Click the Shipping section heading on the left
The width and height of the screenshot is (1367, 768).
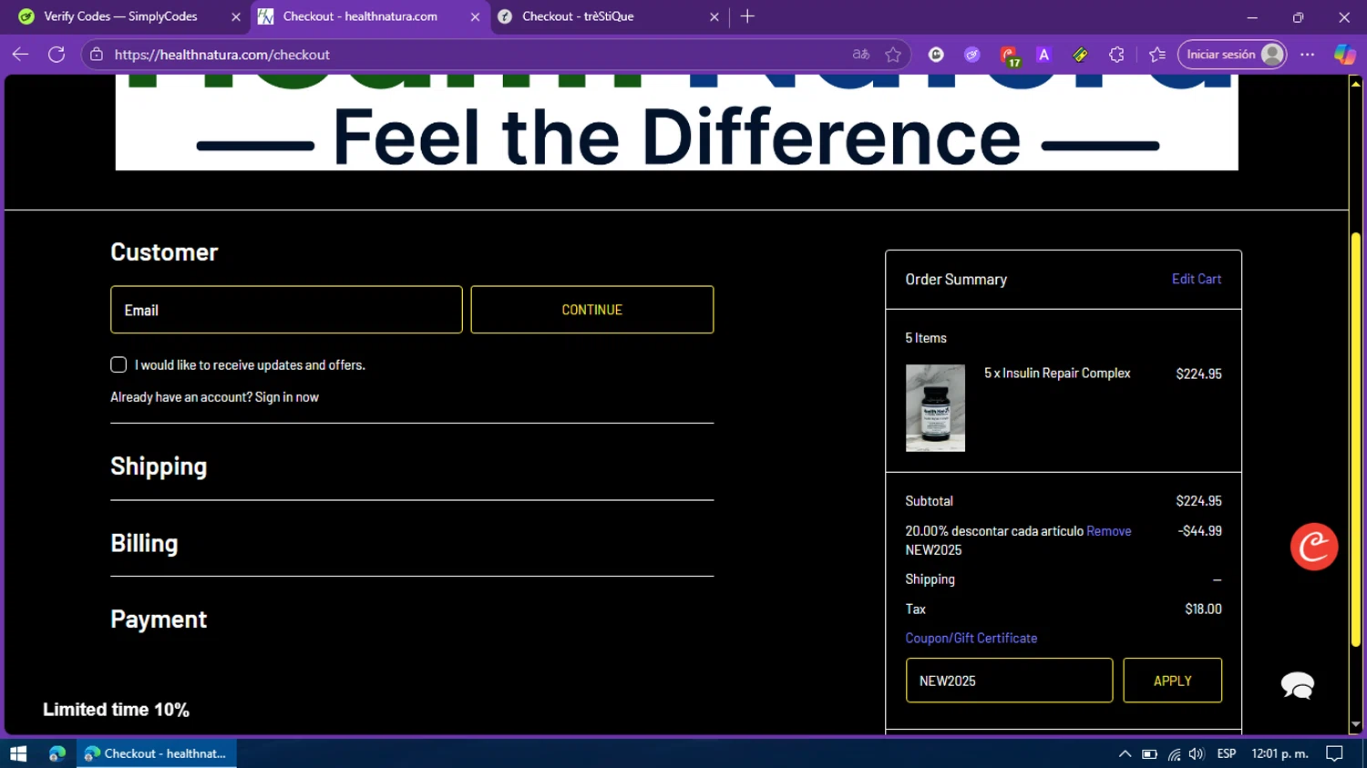[x=159, y=466]
